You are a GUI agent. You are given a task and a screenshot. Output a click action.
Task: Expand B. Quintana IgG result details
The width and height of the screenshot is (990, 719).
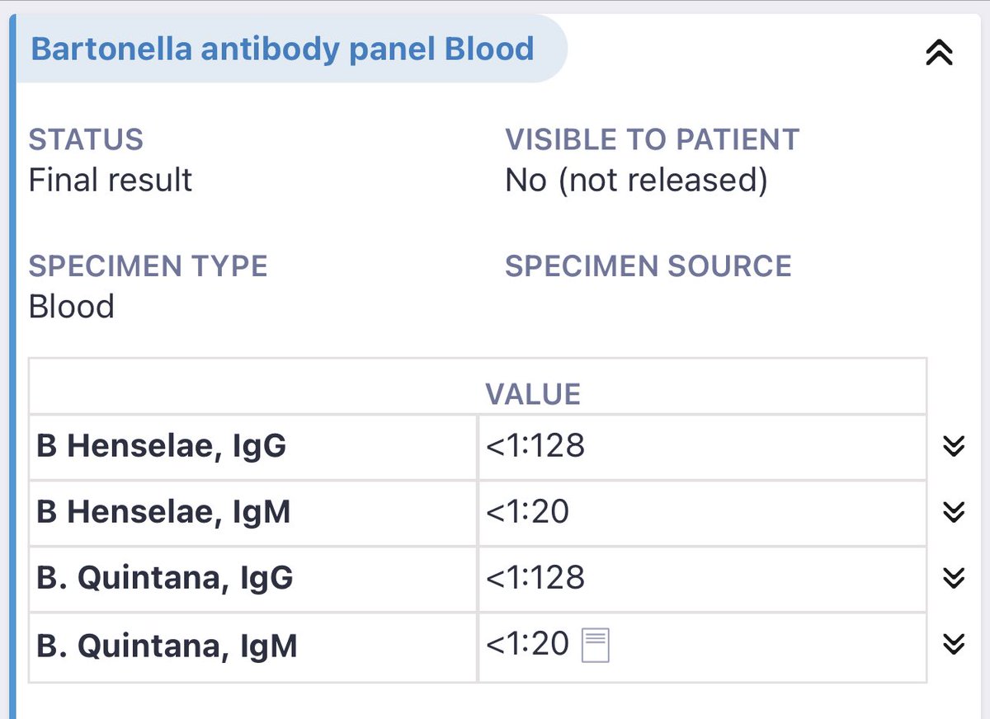click(x=953, y=578)
